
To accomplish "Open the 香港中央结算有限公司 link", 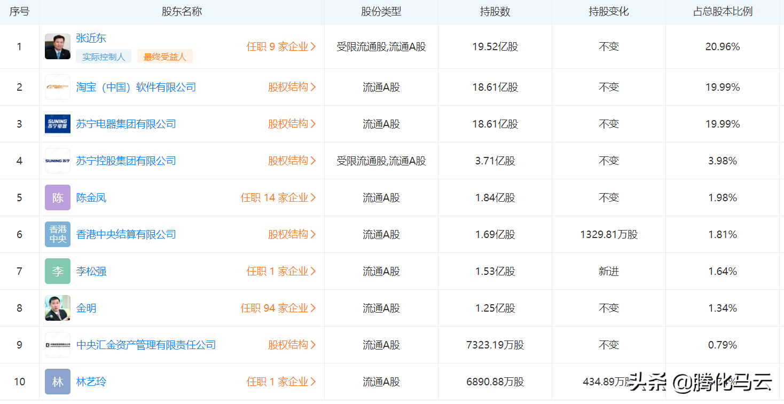I will pyautogui.click(x=126, y=234).
